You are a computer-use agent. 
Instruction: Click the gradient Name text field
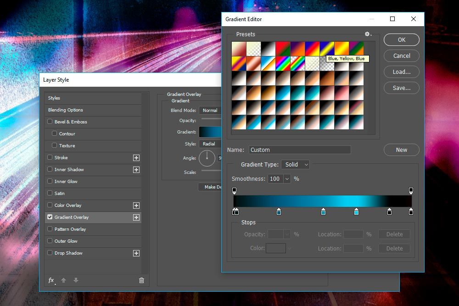[300, 150]
